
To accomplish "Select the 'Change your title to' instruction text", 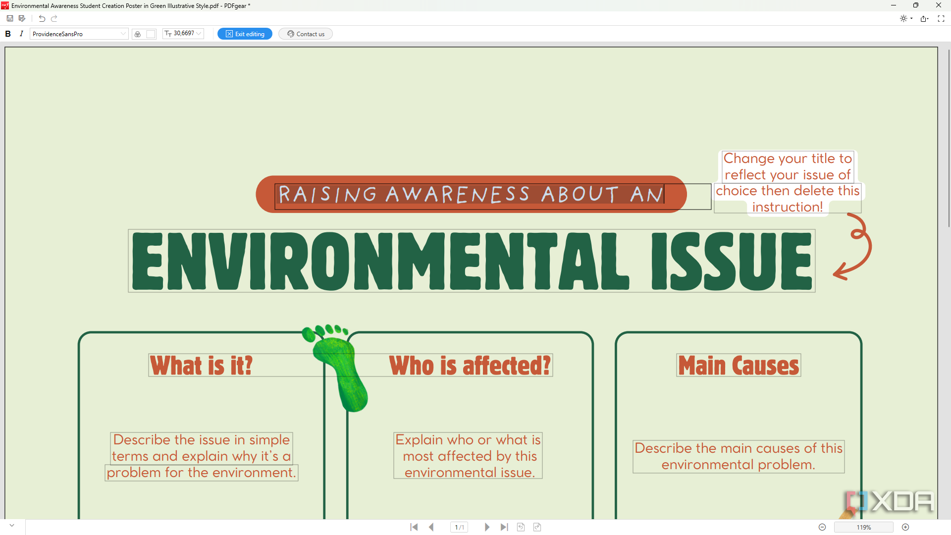I will coord(788,159).
